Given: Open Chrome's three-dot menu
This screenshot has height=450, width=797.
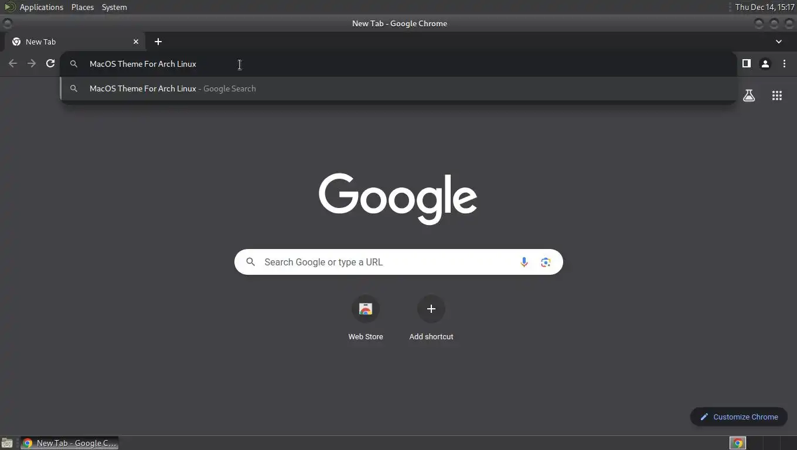Looking at the screenshot, I should click(x=784, y=63).
